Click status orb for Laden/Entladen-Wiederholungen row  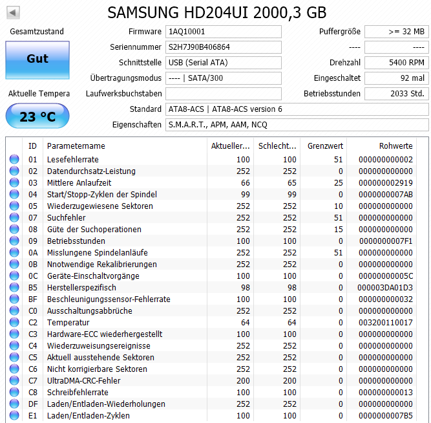14,404
